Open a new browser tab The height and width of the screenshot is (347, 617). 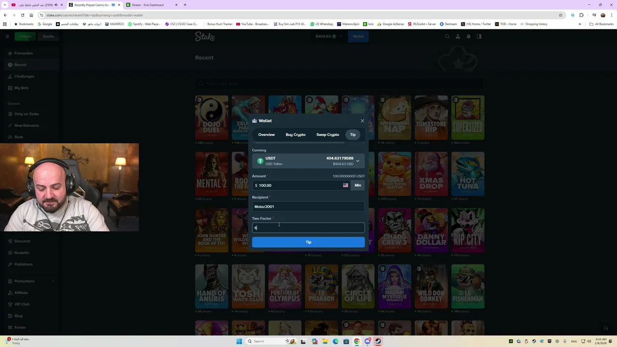185,5
